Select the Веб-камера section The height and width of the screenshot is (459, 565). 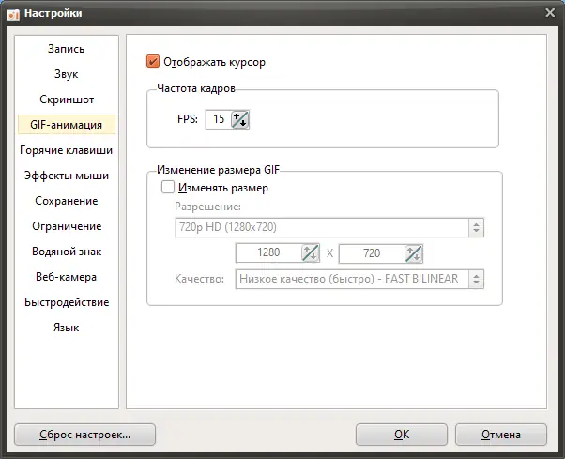(66, 277)
